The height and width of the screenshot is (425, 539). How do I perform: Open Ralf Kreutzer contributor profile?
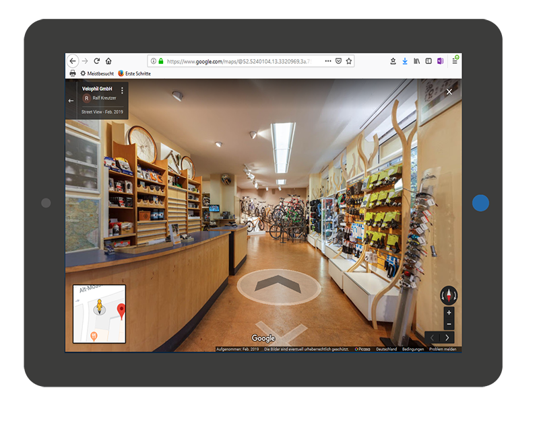coord(99,98)
